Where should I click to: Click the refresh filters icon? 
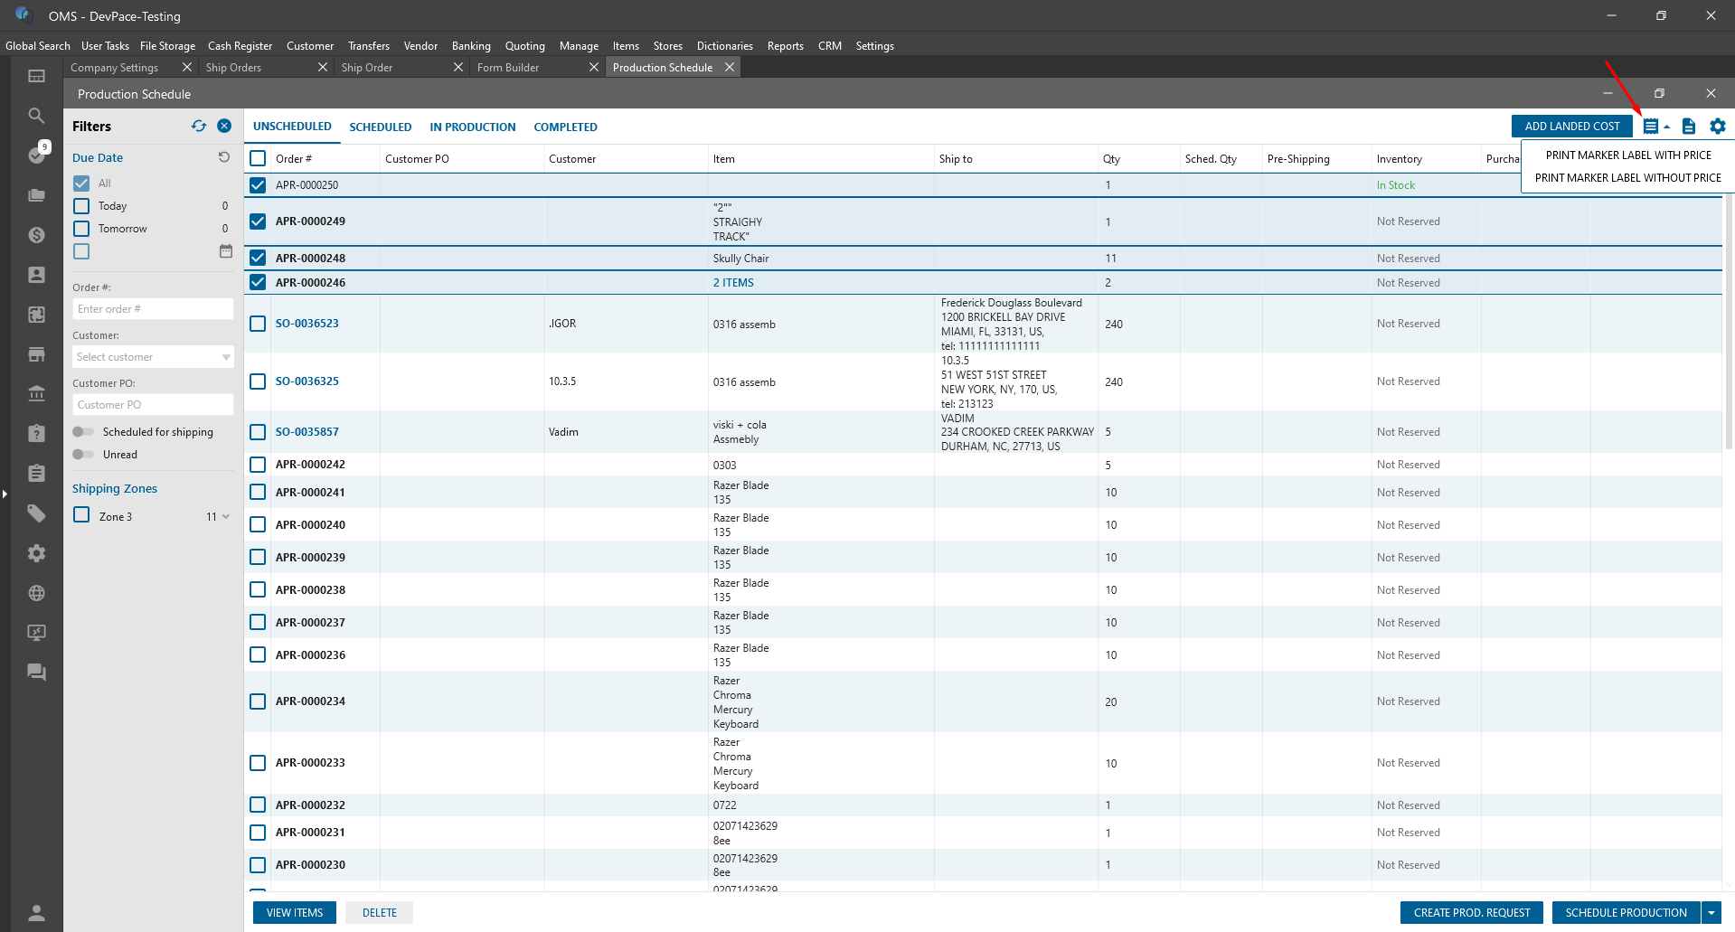[199, 127]
